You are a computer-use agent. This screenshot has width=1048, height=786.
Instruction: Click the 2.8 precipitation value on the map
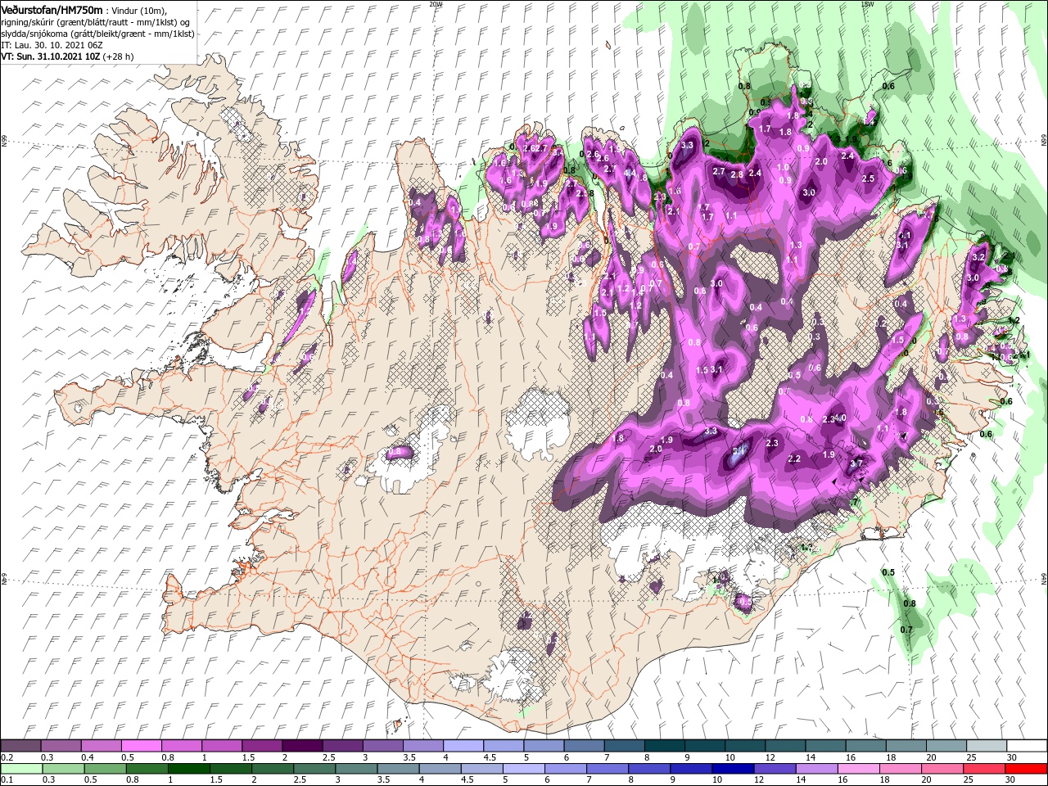point(736,174)
